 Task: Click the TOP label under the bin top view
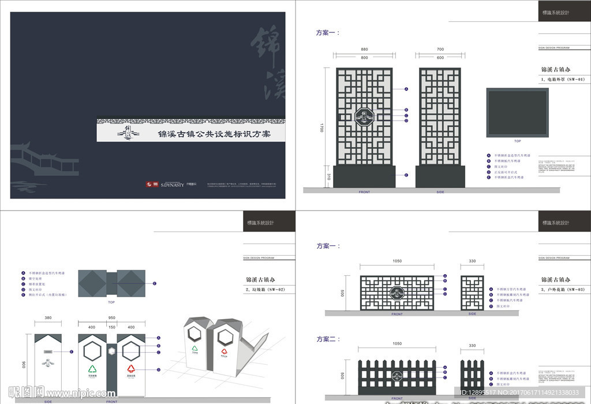(x=111, y=302)
